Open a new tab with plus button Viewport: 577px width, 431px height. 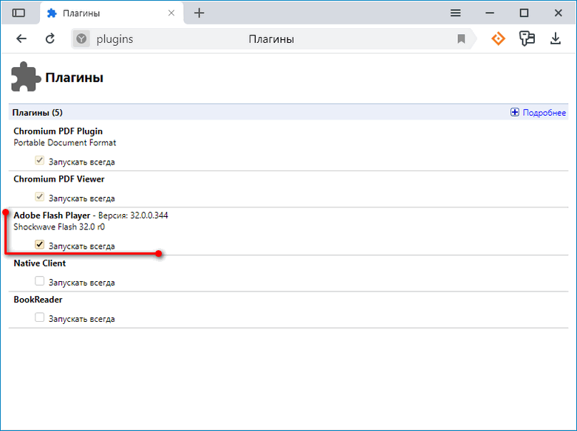point(199,13)
